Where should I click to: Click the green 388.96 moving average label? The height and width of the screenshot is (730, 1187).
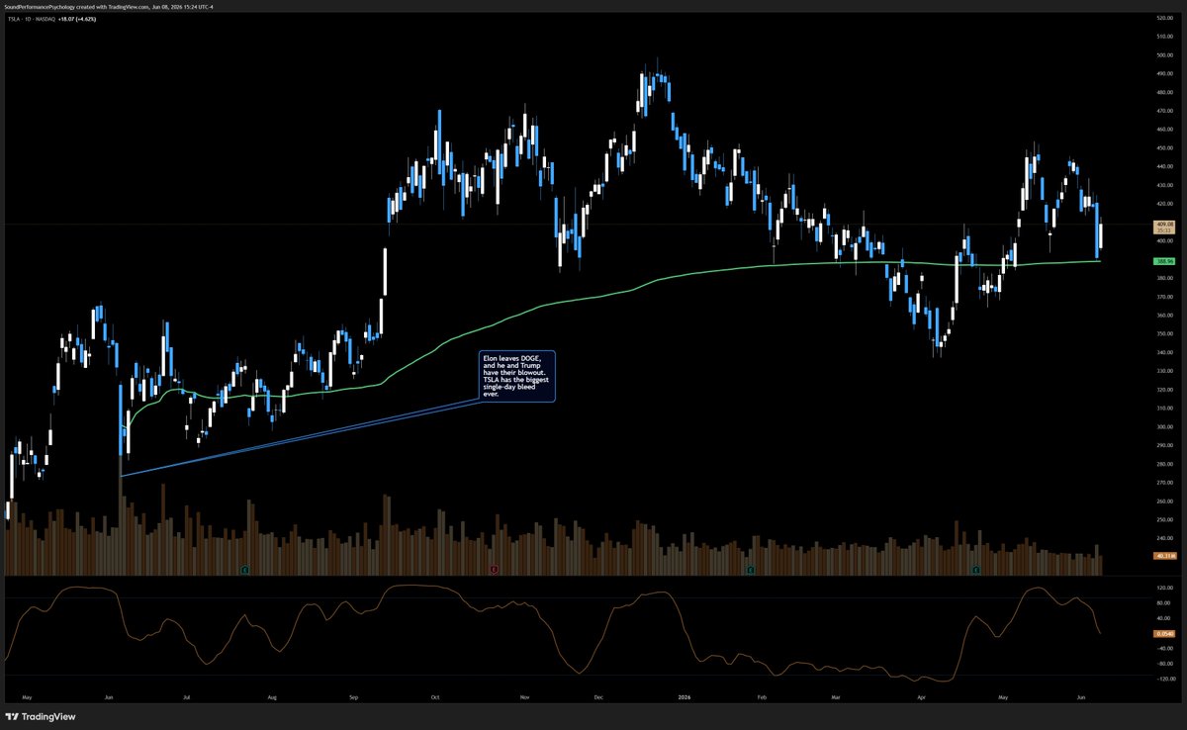(x=1163, y=261)
